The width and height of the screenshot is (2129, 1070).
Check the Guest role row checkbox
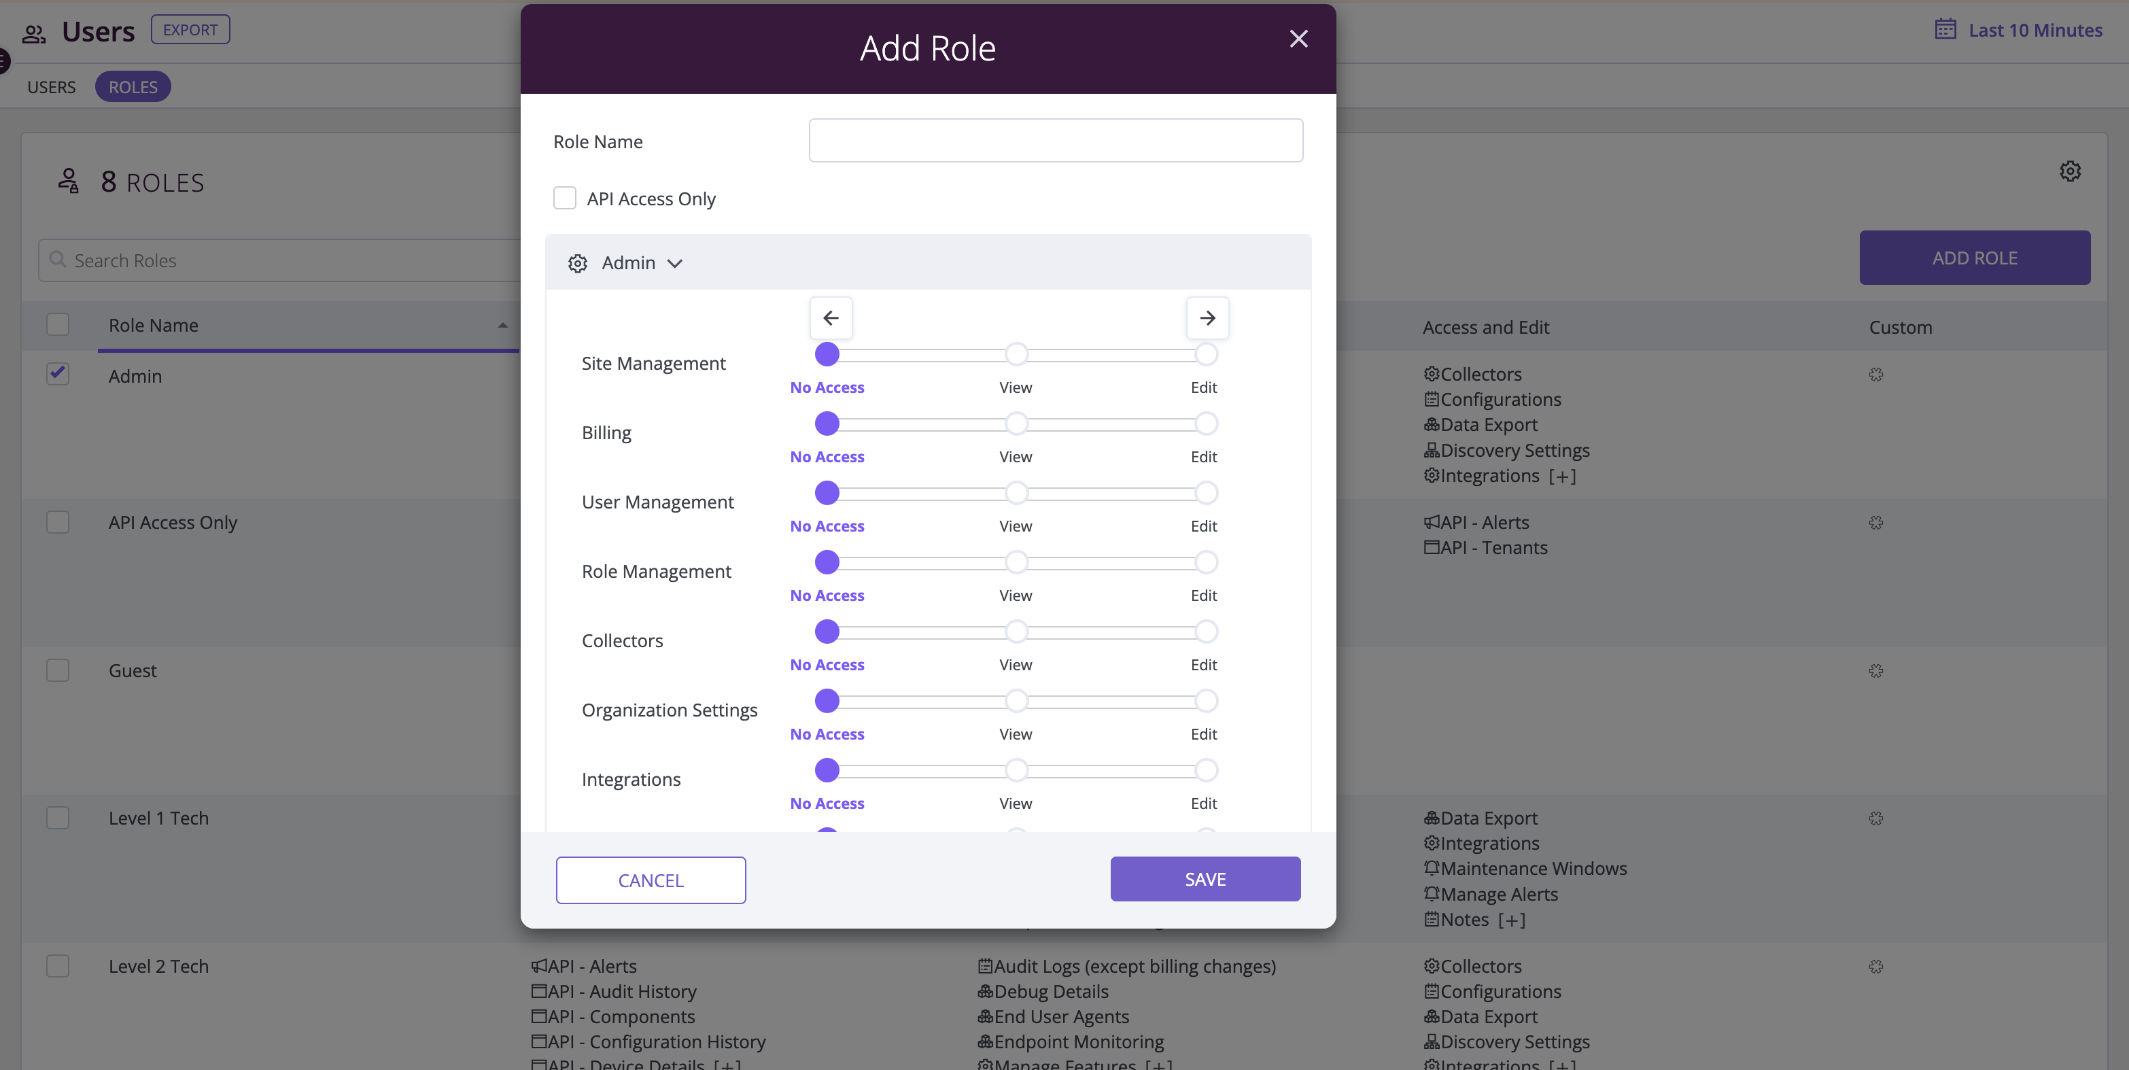pos(58,670)
